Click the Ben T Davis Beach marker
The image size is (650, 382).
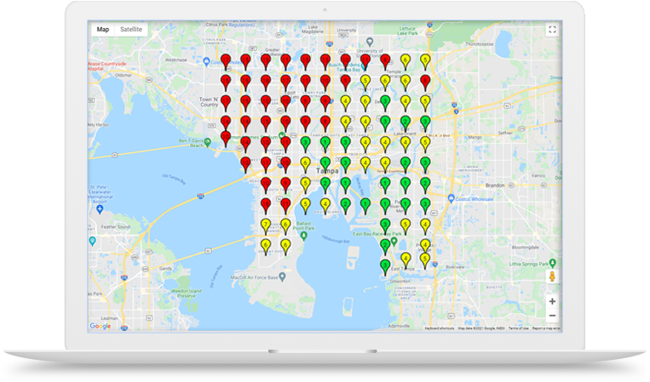pos(208,142)
